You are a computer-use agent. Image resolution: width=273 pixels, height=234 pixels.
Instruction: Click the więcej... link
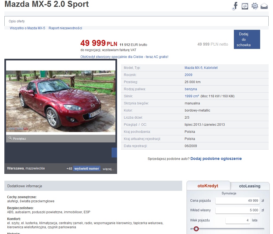point(108,169)
